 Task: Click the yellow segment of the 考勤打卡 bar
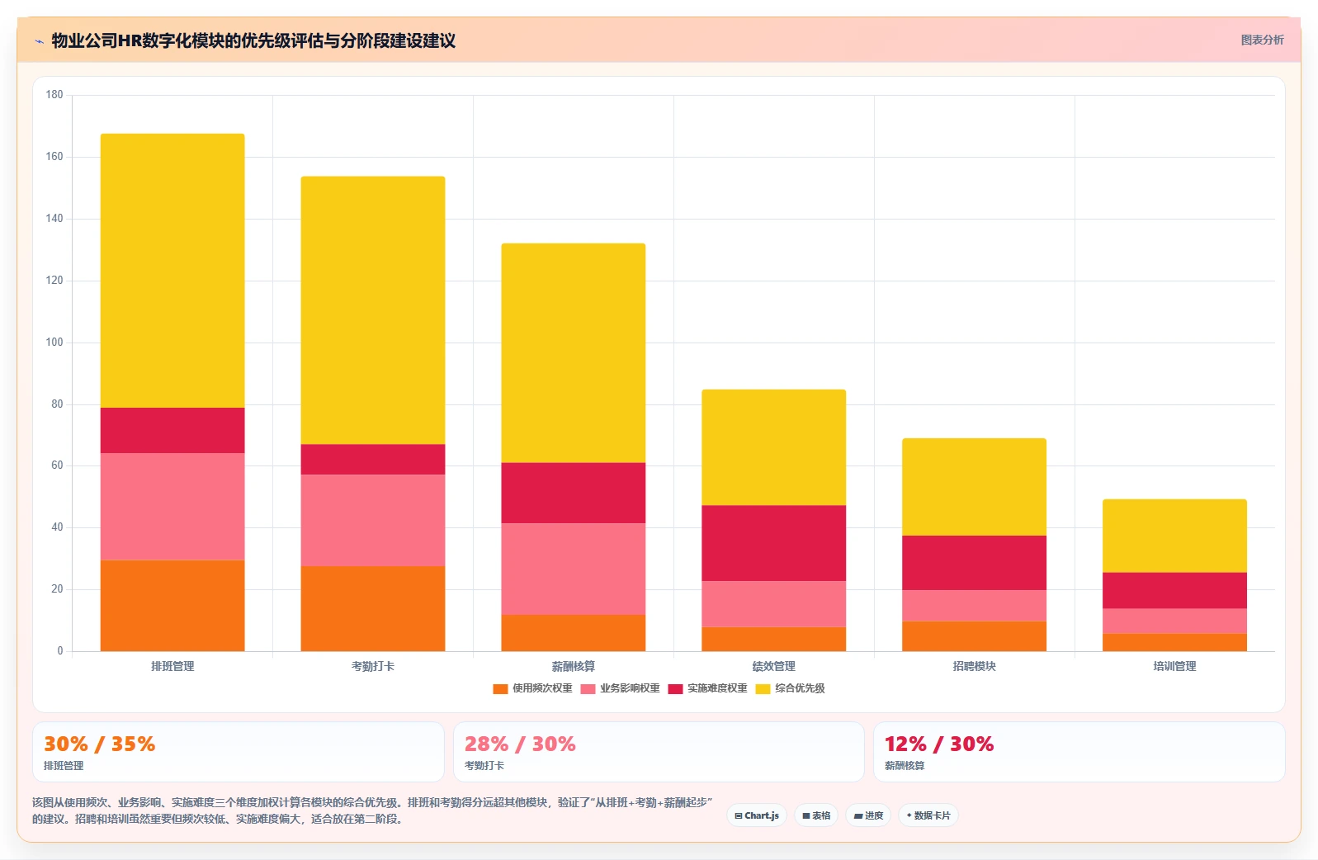click(373, 310)
